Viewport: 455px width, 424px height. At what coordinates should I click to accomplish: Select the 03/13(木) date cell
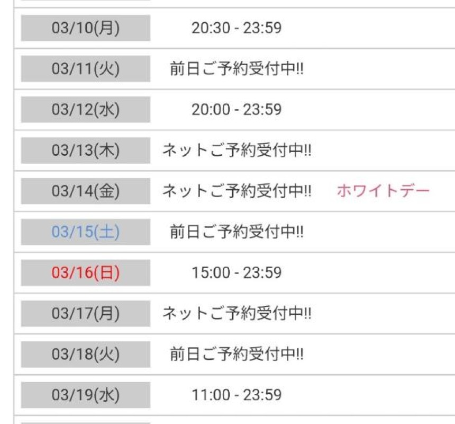[86, 151]
